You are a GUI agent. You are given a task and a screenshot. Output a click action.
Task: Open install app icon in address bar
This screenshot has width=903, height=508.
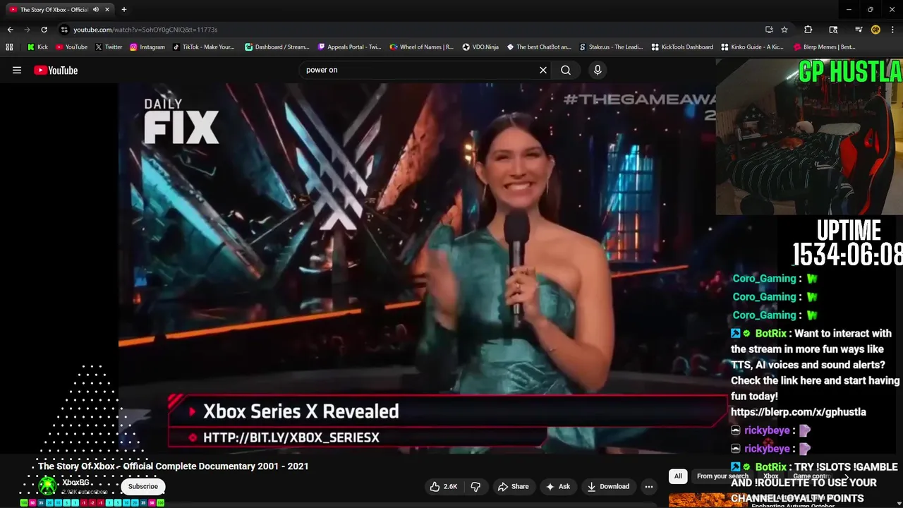[769, 30]
